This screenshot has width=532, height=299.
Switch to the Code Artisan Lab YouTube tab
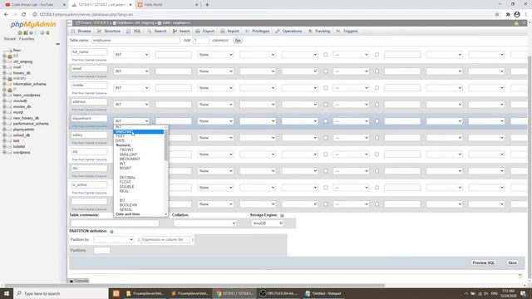click(x=34, y=5)
